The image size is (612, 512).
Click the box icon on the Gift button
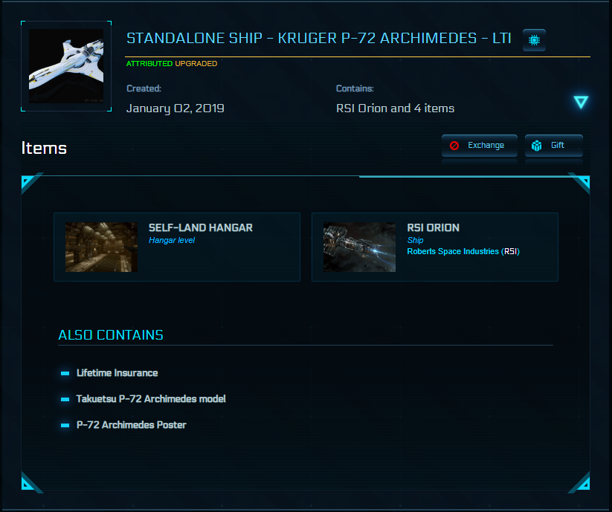pos(537,146)
